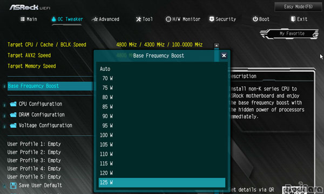Click the Target Memory Speed label
This screenshot has width=324, height=194.
32,66
